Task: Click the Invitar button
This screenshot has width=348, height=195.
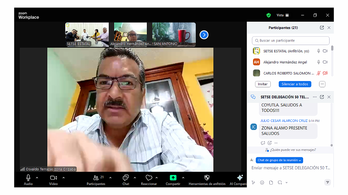Action: 263,84
